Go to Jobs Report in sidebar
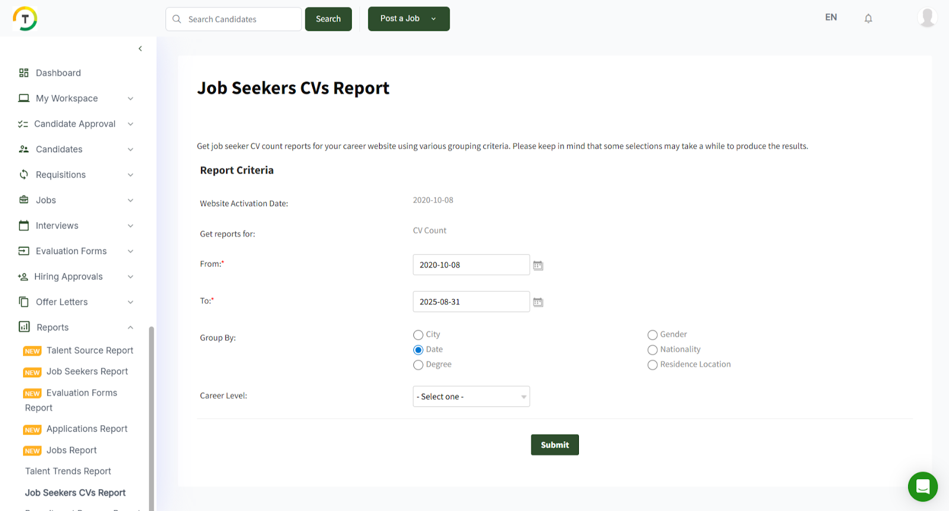This screenshot has width=949, height=511. (71, 450)
